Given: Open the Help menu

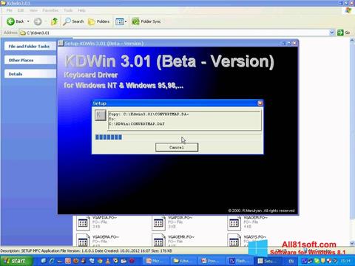Looking at the screenshot, I should point(81,10).
